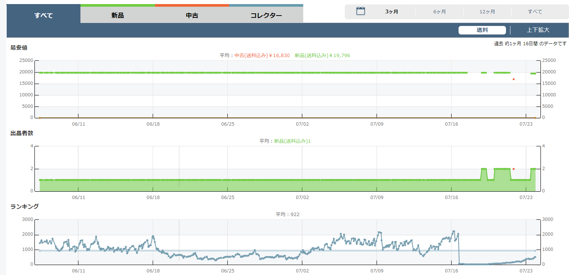Click the orange used-seller dot in 出品者数 chart
Viewport: 569px width, 275px height.
[513, 169]
